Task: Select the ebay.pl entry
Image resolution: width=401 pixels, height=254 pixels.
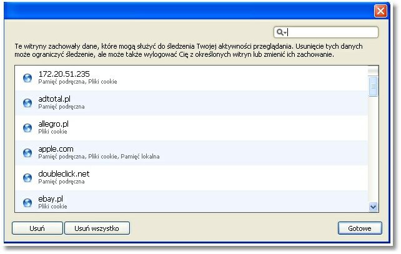Action: click(192, 201)
